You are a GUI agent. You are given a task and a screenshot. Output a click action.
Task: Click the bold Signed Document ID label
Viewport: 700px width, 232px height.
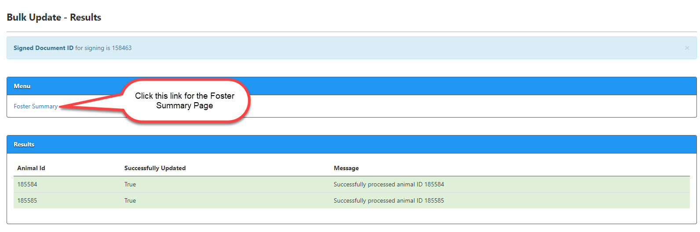[44, 48]
